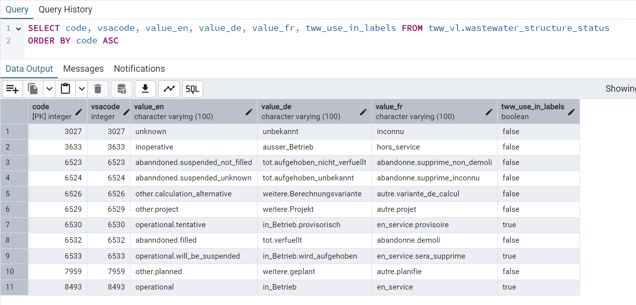Click the SQL toolbar button
636x305 pixels.
point(193,89)
